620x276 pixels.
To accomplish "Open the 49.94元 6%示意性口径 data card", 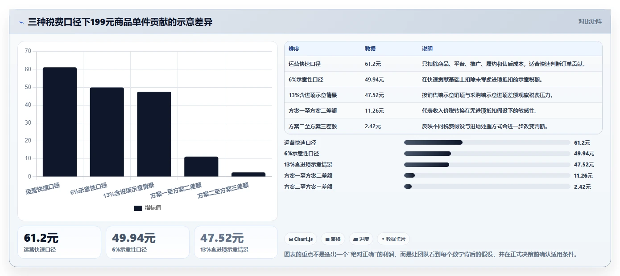I will (148, 242).
